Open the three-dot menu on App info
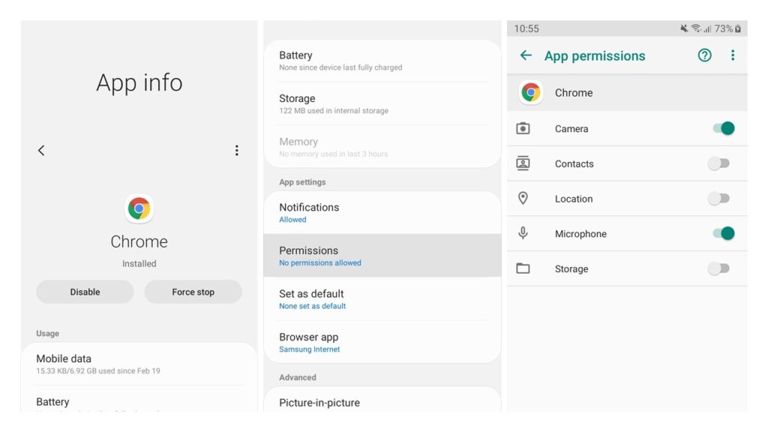The image size is (768, 432). pos(237,150)
